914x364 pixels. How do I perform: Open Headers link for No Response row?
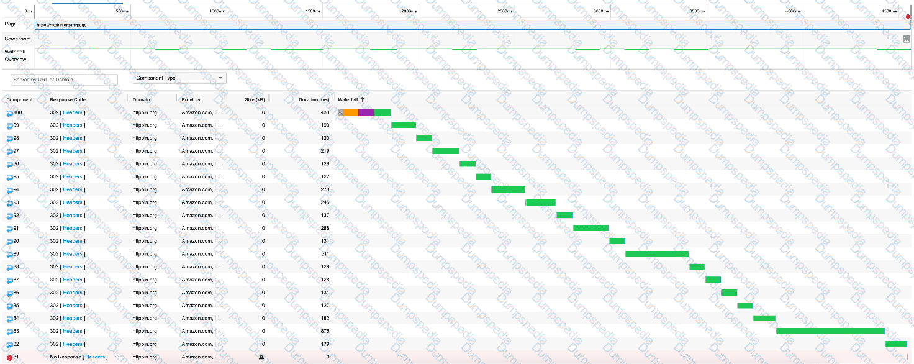[94, 357]
